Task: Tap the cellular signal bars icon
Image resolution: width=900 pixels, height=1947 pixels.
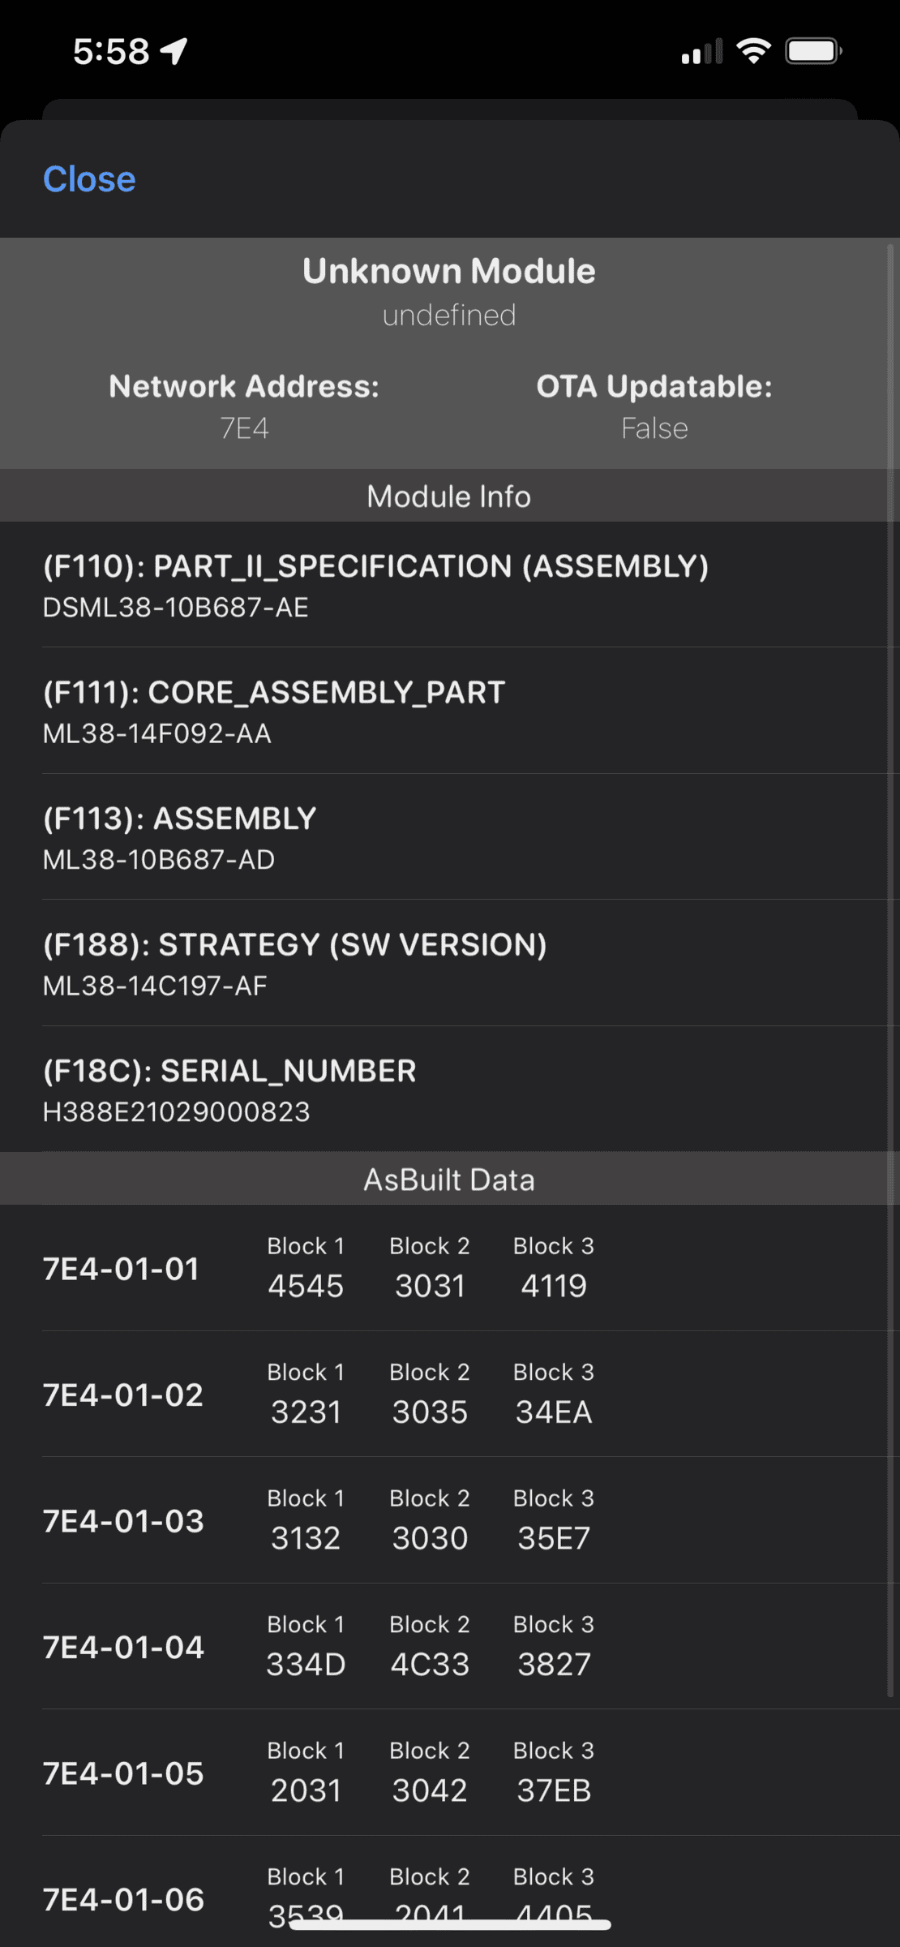Action: click(x=701, y=52)
